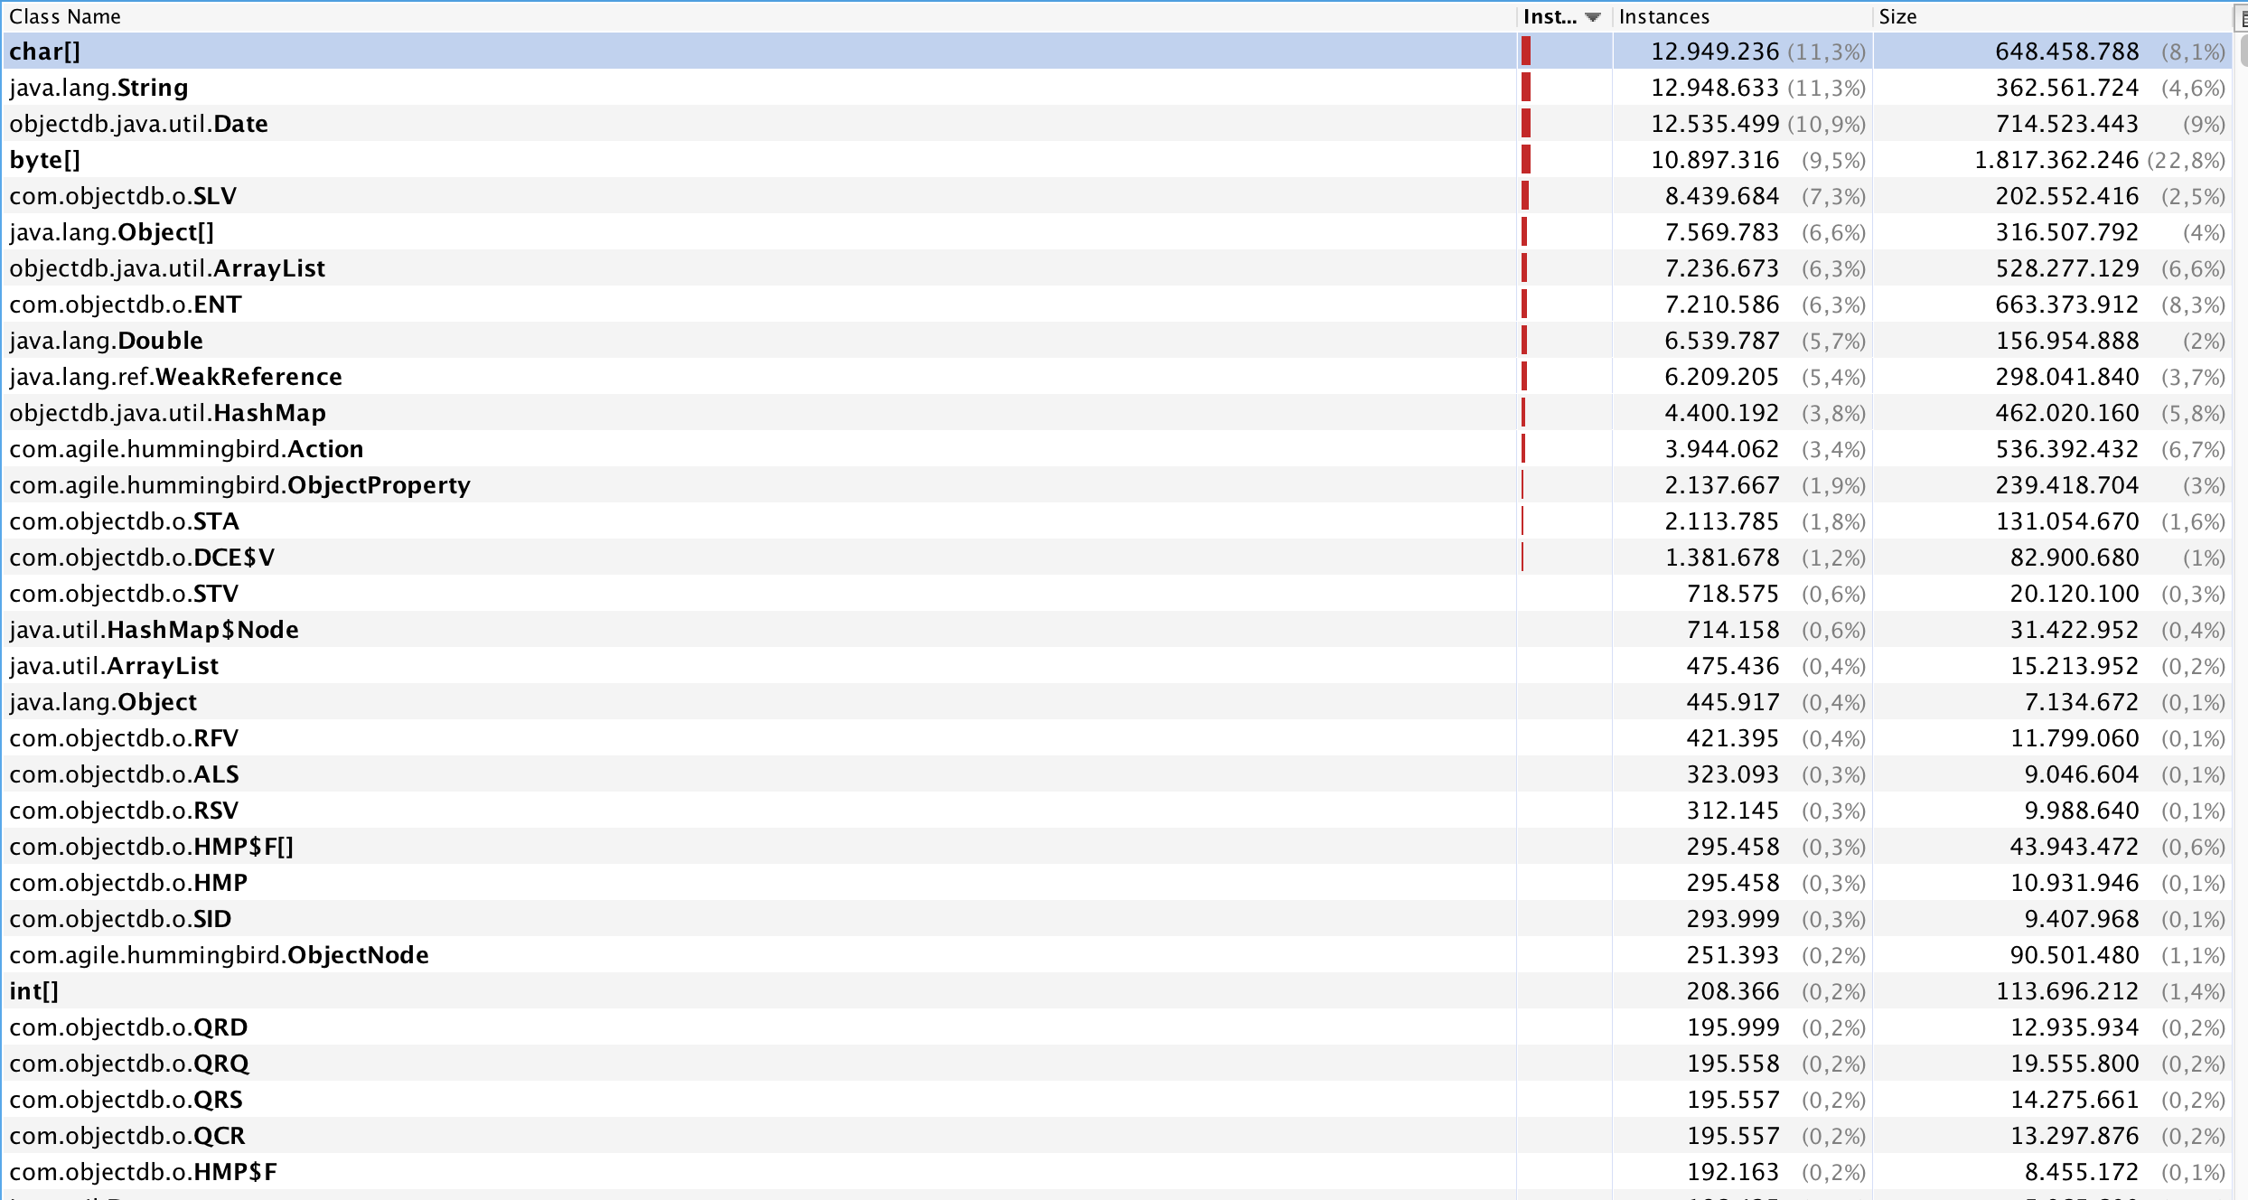The height and width of the screenshot is (1200, 2248).
Task: Select the com.objectdb.o.QRS row
Action: click(1117, 1100)
